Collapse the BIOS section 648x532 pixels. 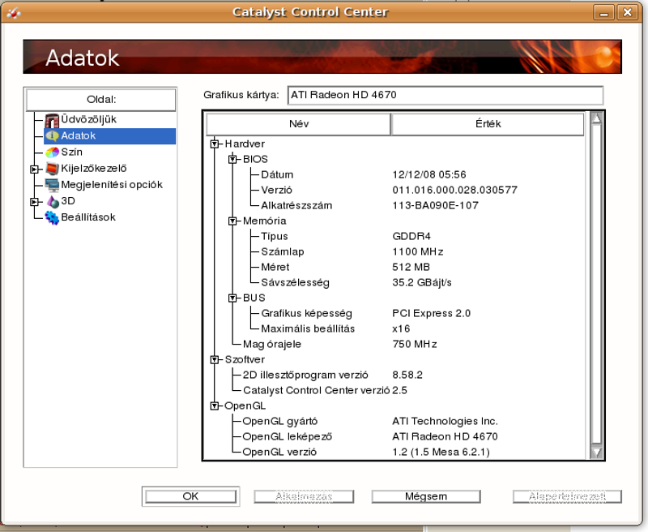232,159
